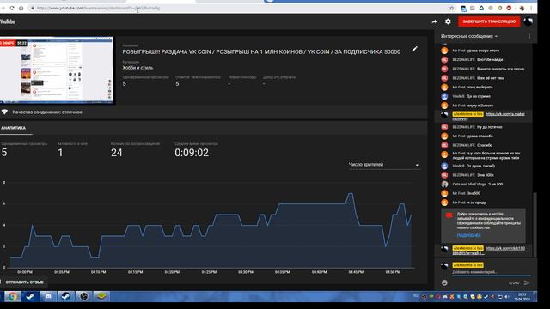Viewport: 550px width, 309px height.
Task: Click the 'В ЭФИРЕ' live badge on preview
Action: (x=8, y=43)
